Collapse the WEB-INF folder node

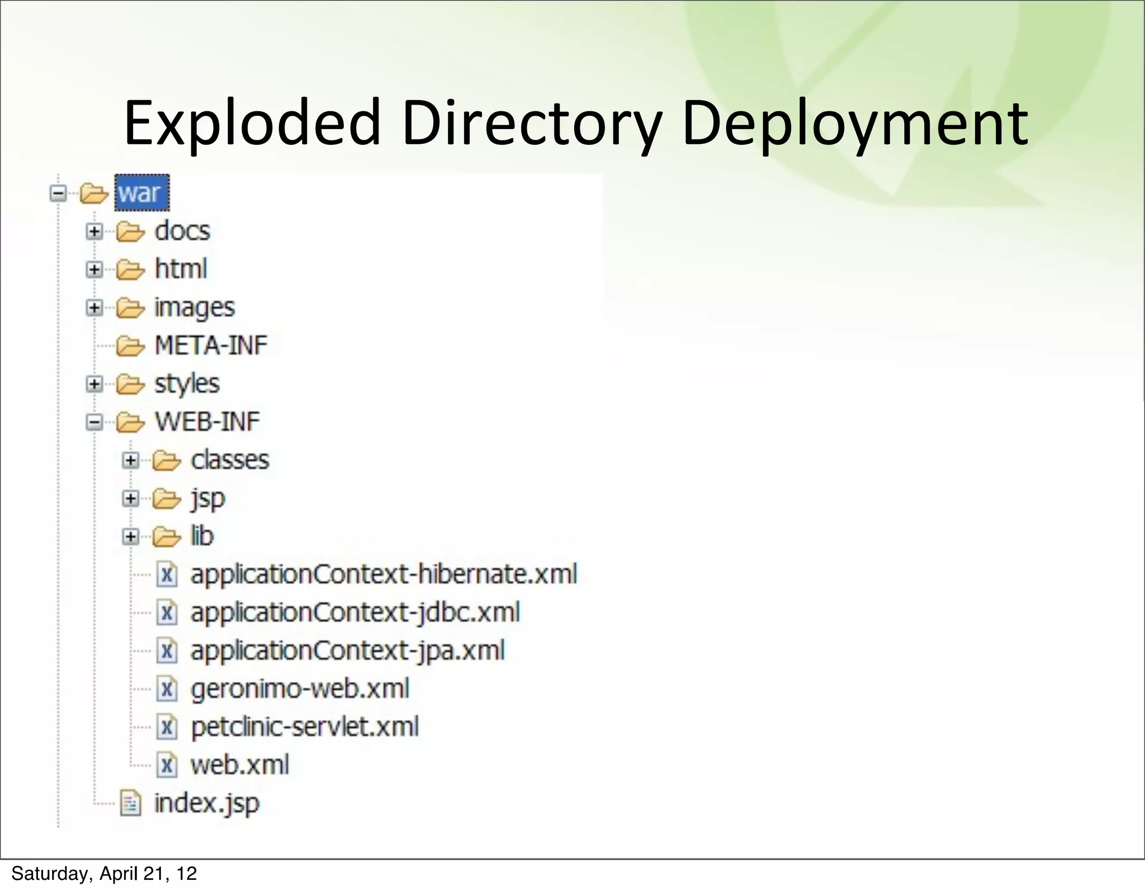tap(94, 422)
